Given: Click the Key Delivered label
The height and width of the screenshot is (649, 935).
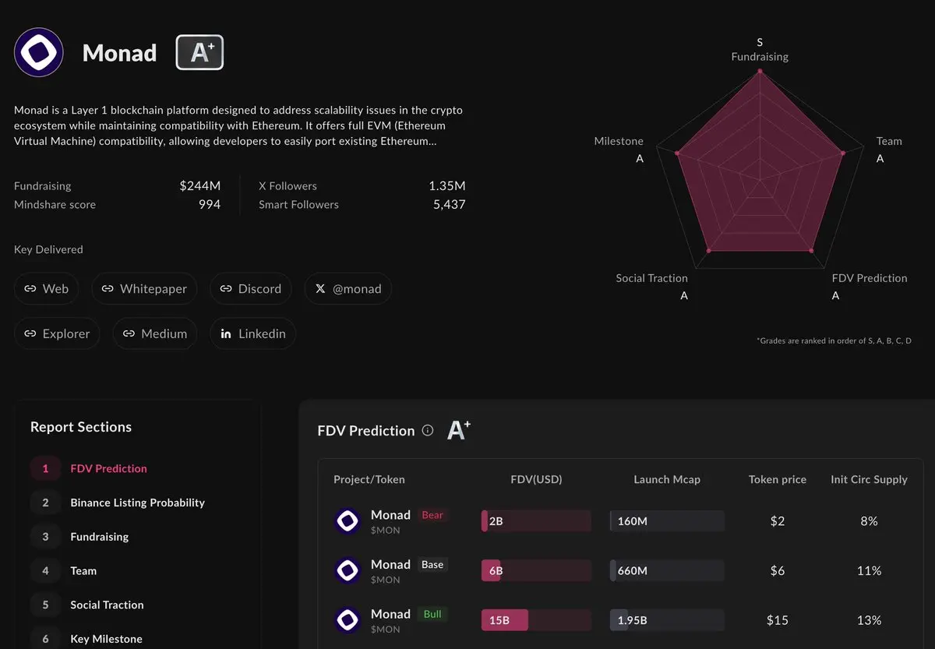Looking at the screenshot, I should click(48, 249).
